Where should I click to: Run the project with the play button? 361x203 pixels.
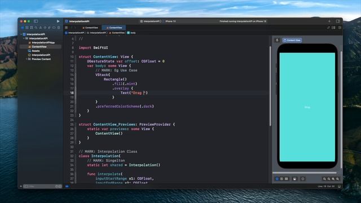(58, 21)
